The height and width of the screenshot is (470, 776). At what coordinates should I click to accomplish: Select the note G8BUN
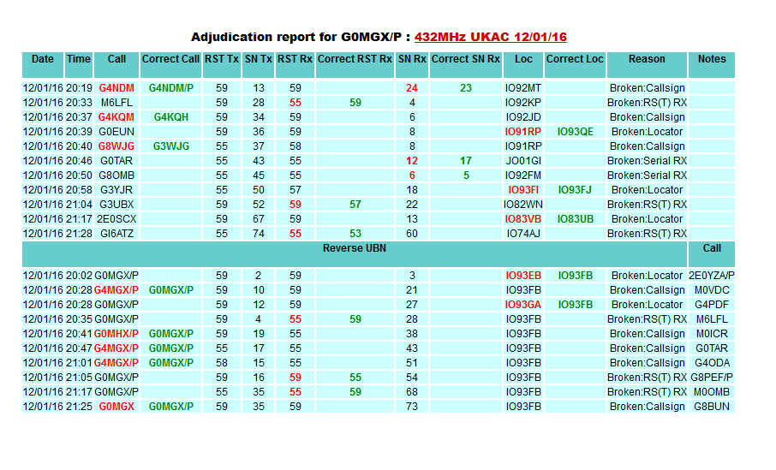pos(712,407)
